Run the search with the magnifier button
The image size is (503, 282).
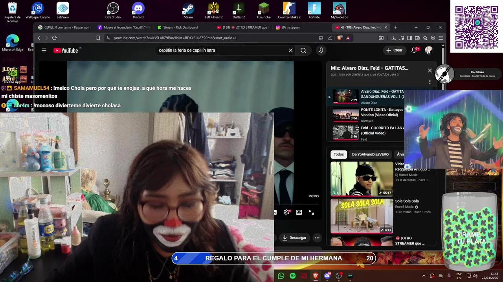(x=303, y=51)
